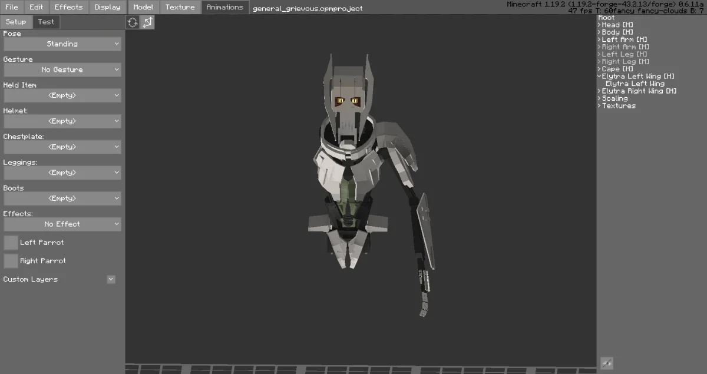Open the Effects menu in top bar
The height and width of the screenshot is (374, 707).
click(x=69, y=7)
